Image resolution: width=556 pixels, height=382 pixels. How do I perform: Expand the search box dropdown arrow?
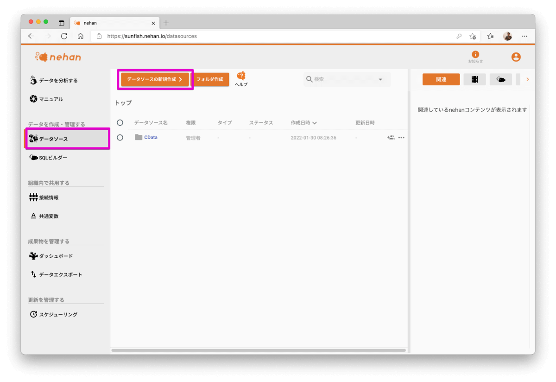tap(380, 79)
